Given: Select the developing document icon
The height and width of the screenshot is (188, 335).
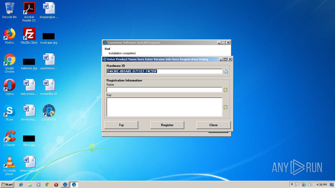Looking at the screenshot, I should (29, 113).
